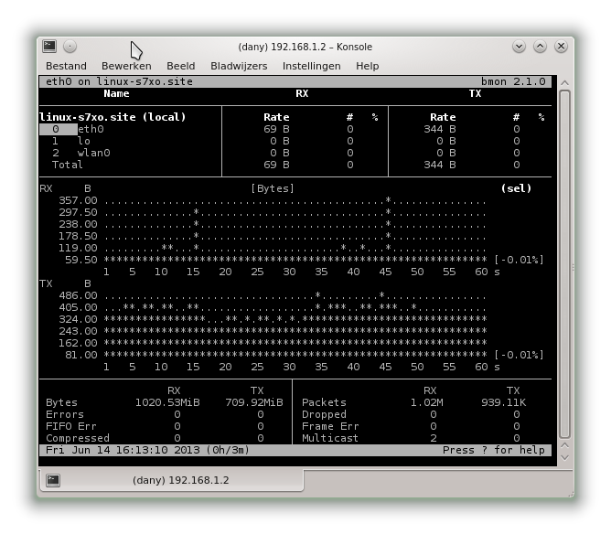Click the eth0 on linux-s7xo.site header
The image size is (611, 534).
[119, 81]
